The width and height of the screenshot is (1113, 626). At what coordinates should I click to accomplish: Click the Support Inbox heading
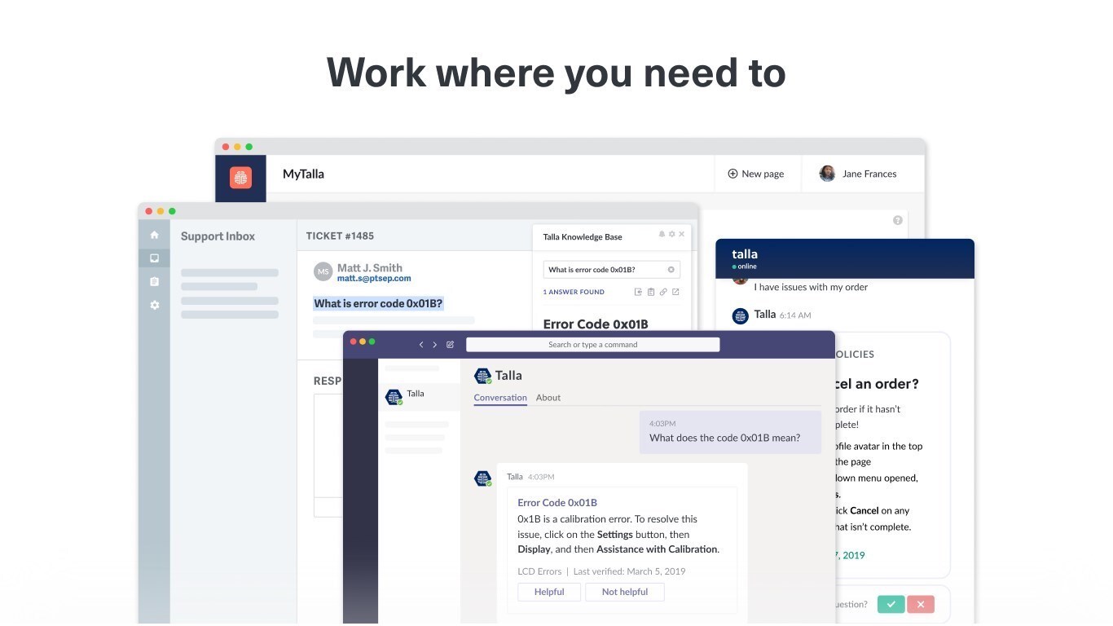(x=218, y=236)
